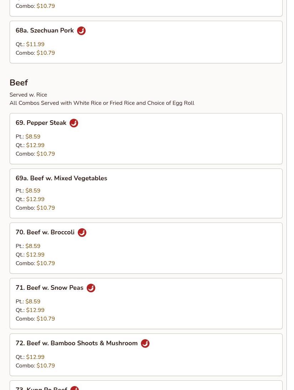Open the 69. Pepper Steak item
Screen dimensions: 294x390
click(x=41, y=123)
